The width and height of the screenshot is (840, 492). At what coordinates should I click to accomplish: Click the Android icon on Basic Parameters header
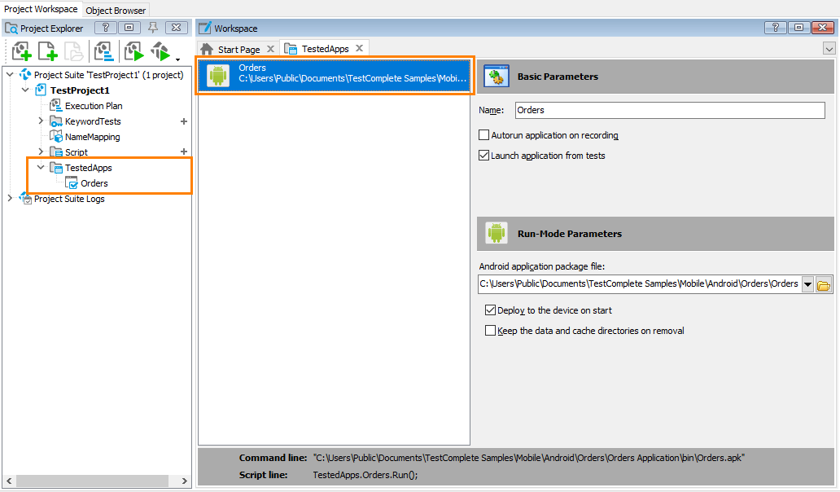[497, 76]
